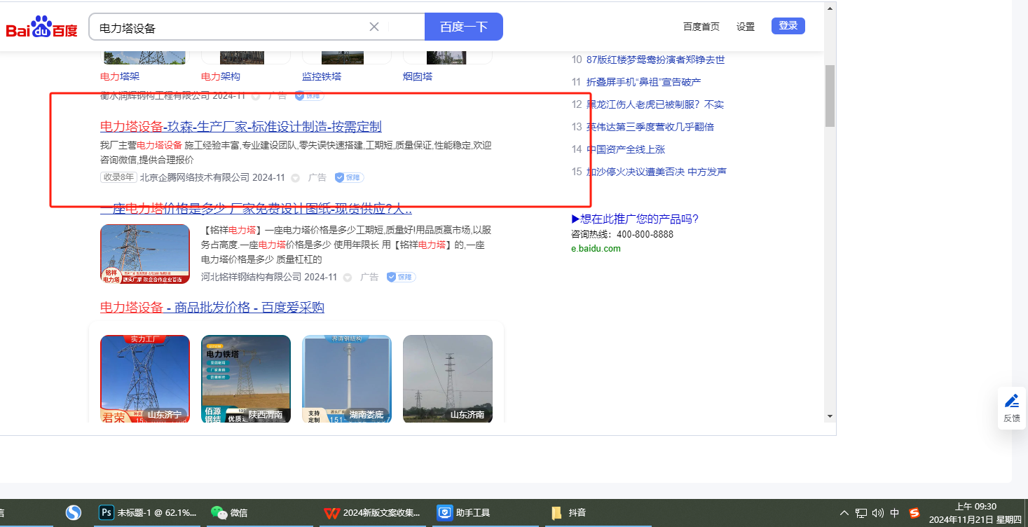
Task: Open the 设置 menu
Action: click(746, 27)
